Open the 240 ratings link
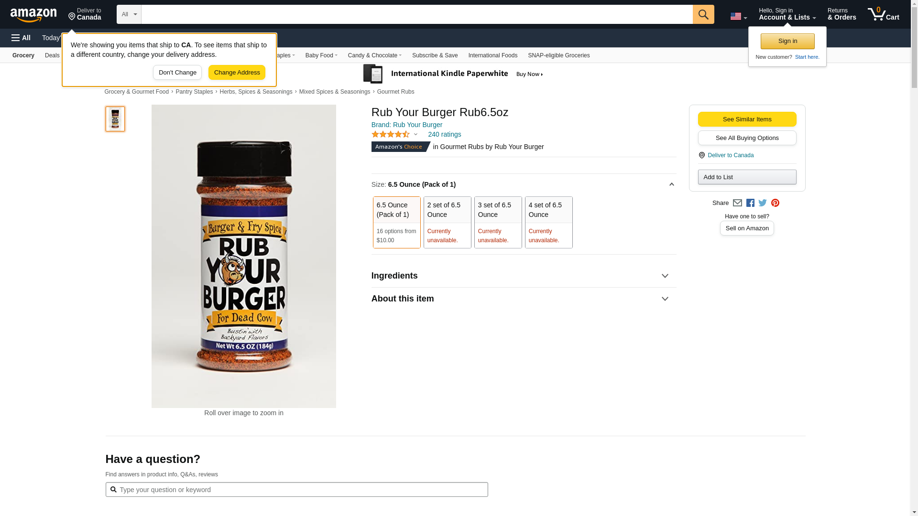 tap(444, 134)
